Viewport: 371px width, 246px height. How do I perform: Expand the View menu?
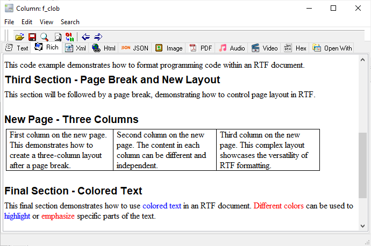coord(46,22)
